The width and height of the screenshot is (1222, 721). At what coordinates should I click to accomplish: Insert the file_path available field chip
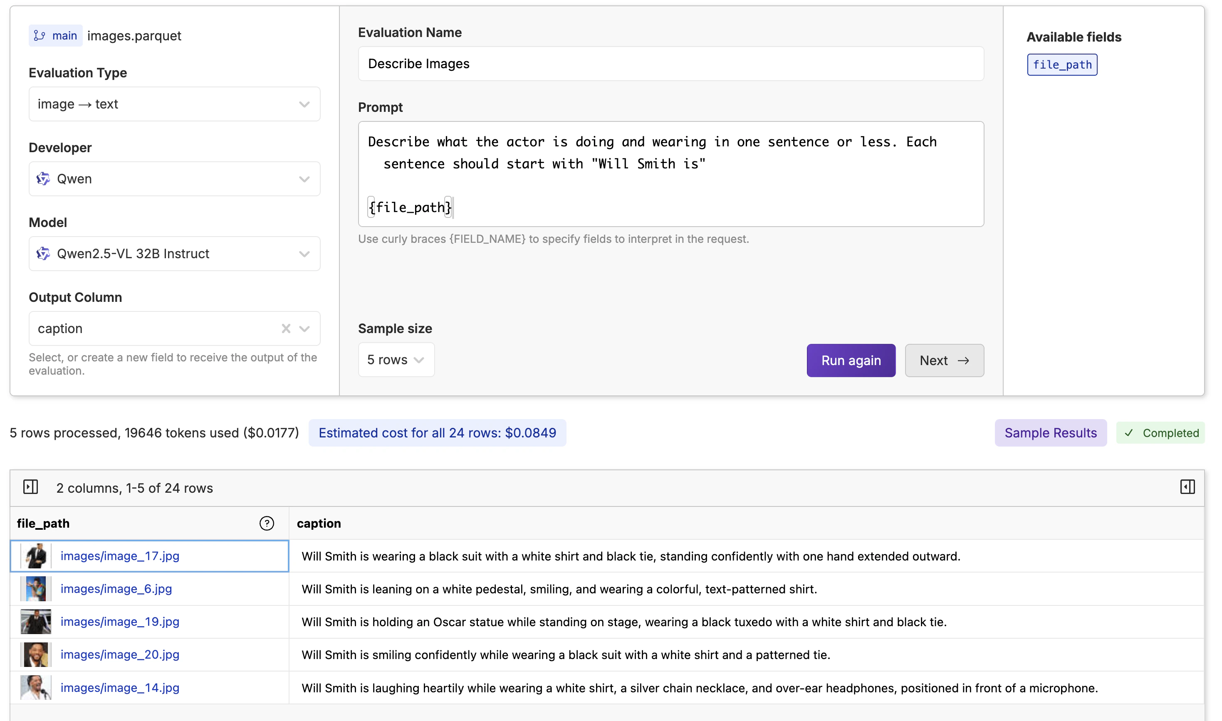[x=1061, y=64]
